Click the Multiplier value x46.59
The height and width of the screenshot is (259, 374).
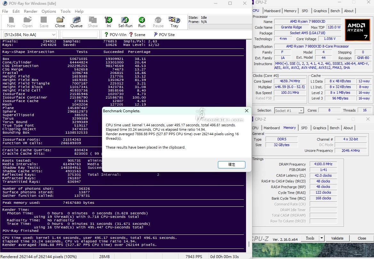290,87
